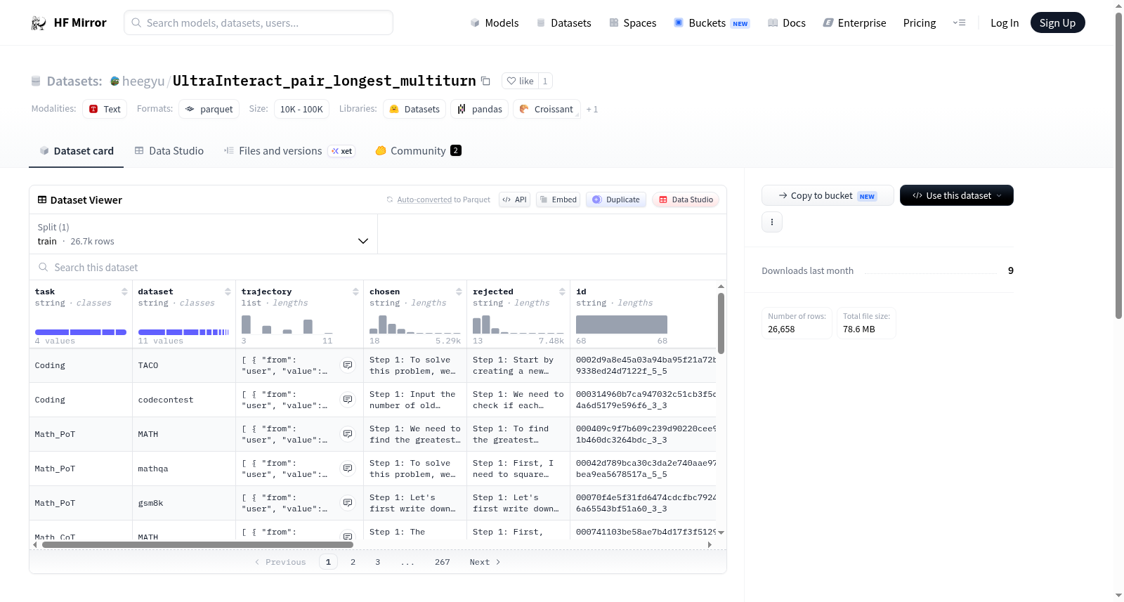Click the Datasets library tag

pos(414,109)
